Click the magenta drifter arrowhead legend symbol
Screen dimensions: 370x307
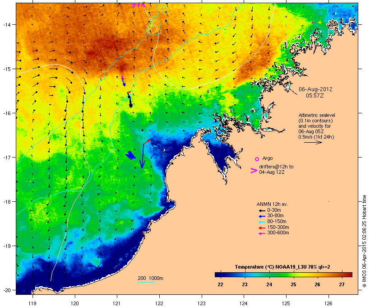[x=254, y=171]
